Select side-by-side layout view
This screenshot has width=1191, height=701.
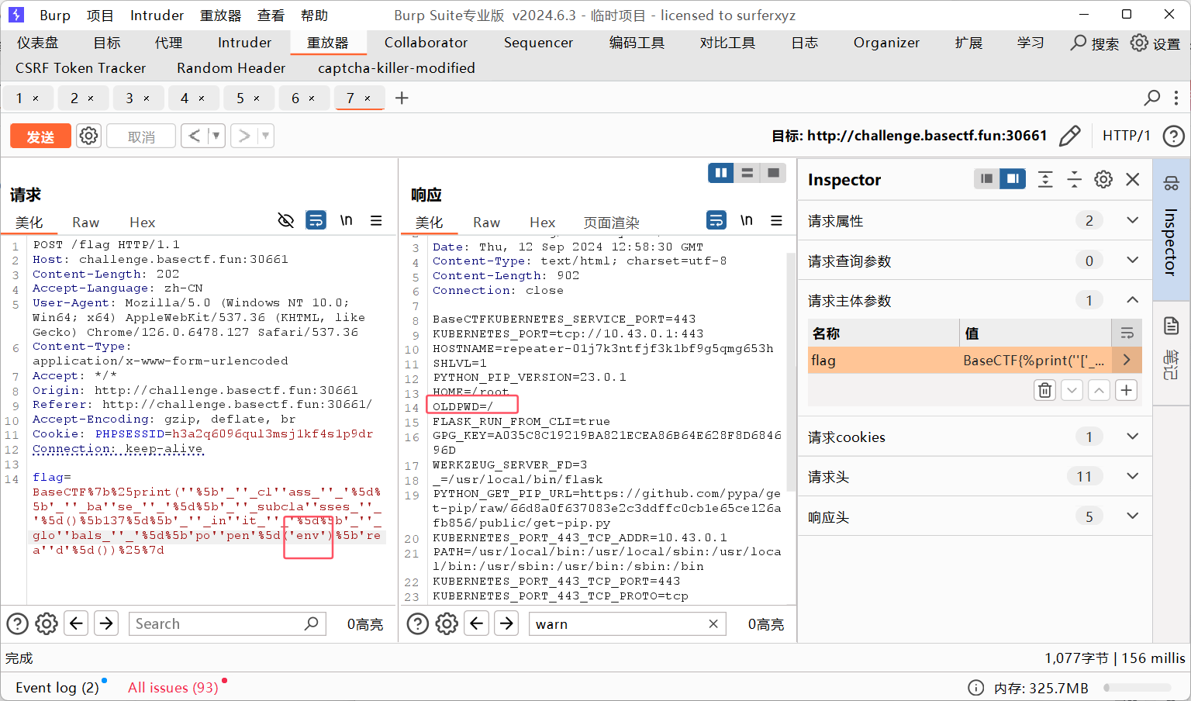(721, 173)
